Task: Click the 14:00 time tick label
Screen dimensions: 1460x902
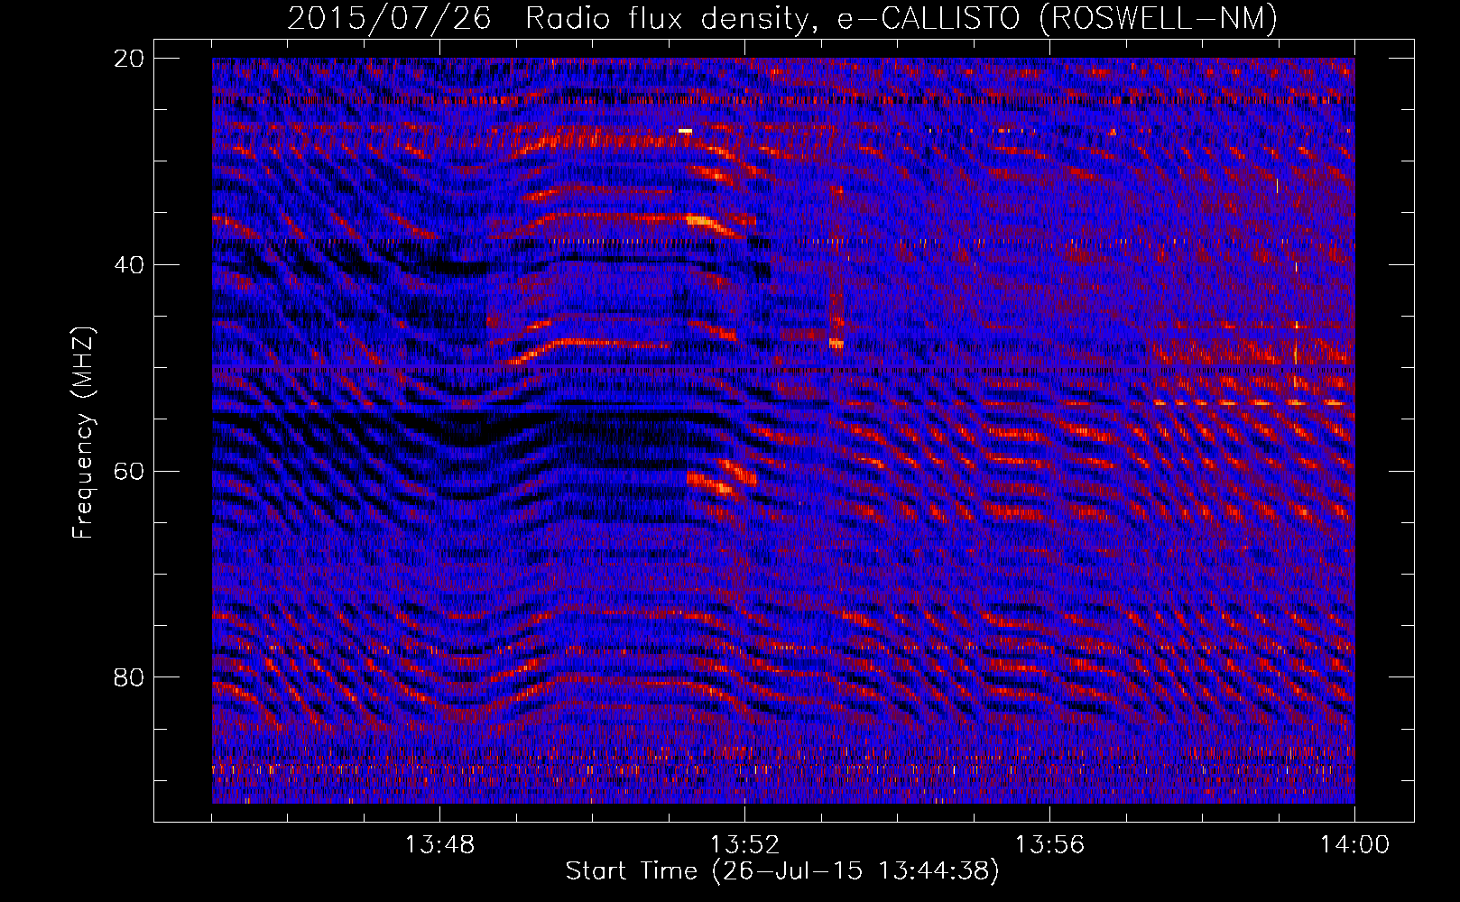Action: (x=1354, y=845)
